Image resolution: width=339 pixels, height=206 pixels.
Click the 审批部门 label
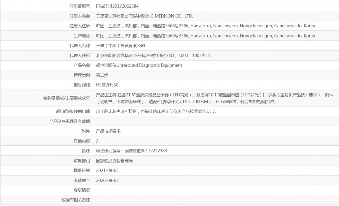tap(82, 161)
